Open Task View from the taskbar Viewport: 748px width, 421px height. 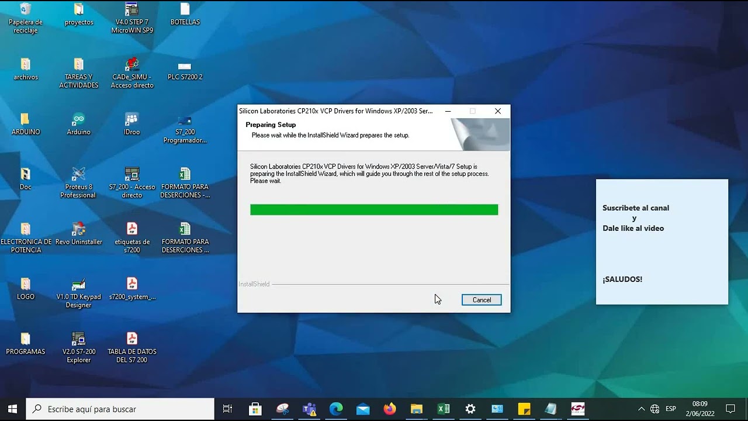[x=228, y=409]
